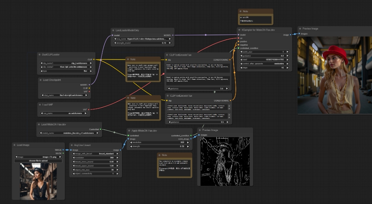Image resolution: width=372 pixels, height=204 pixels.
Task: Open the vae_name selector in Load VAE
Action: (x=65, y=114)
